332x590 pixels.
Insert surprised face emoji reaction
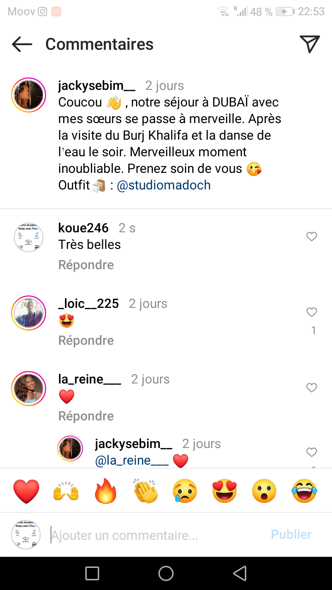(x=264, y=491)
